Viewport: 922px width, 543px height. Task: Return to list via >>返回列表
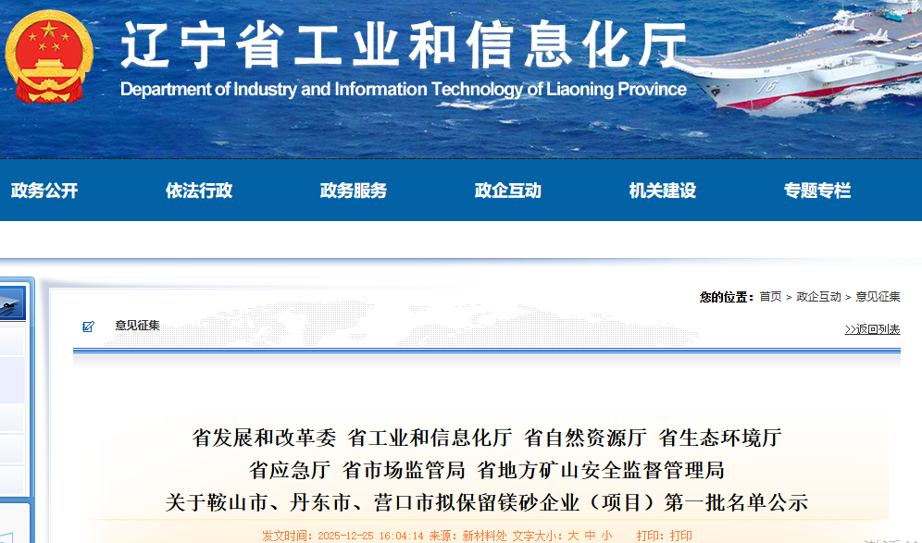pyautogui.click(x=871, y=329)
